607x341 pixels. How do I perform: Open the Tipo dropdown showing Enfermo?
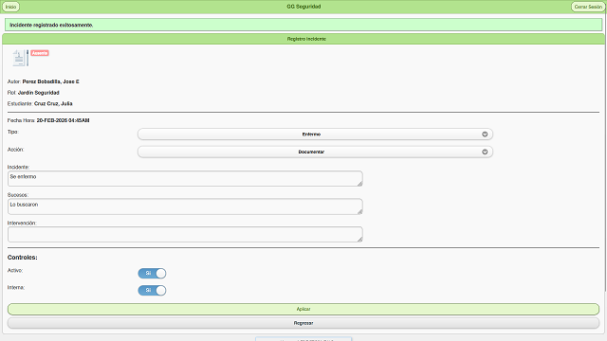coord(315,135)
